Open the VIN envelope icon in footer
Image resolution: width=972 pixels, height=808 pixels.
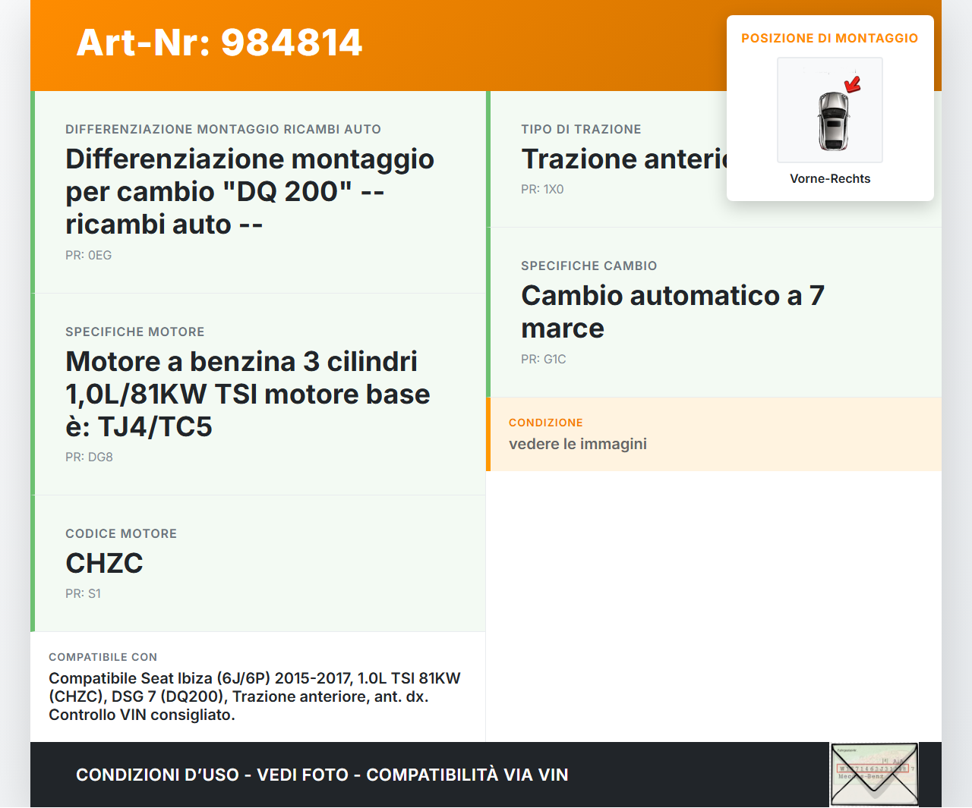(874, 774)
